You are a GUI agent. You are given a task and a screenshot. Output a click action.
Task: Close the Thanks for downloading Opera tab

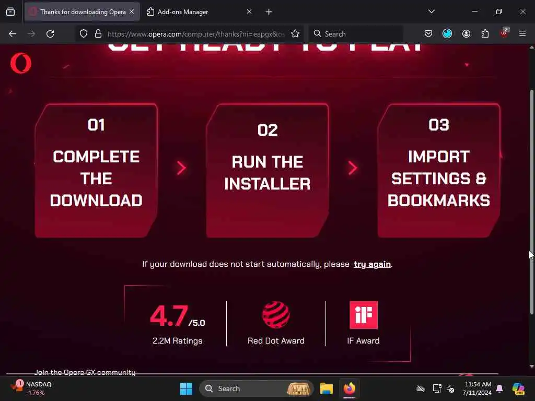pyautogui.click(x=132, y=12)
